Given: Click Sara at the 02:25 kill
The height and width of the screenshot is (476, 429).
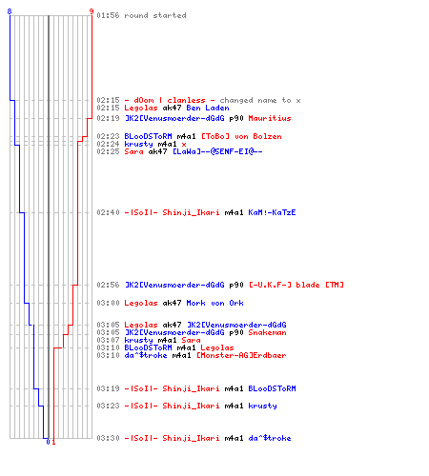Looking at the screenshot, I should (x=133, y=151).
